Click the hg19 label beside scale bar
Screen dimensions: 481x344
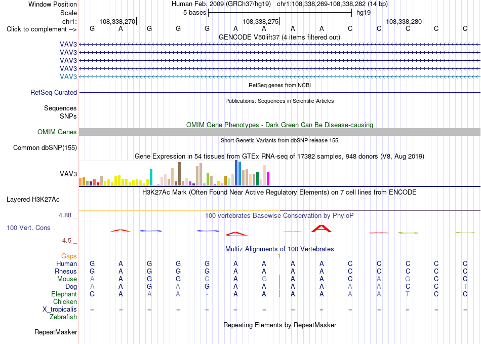tap(364, 13)
